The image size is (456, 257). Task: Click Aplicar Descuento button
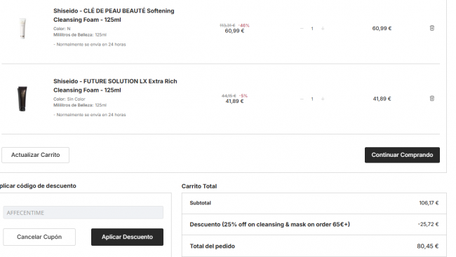tap(127, 237)
